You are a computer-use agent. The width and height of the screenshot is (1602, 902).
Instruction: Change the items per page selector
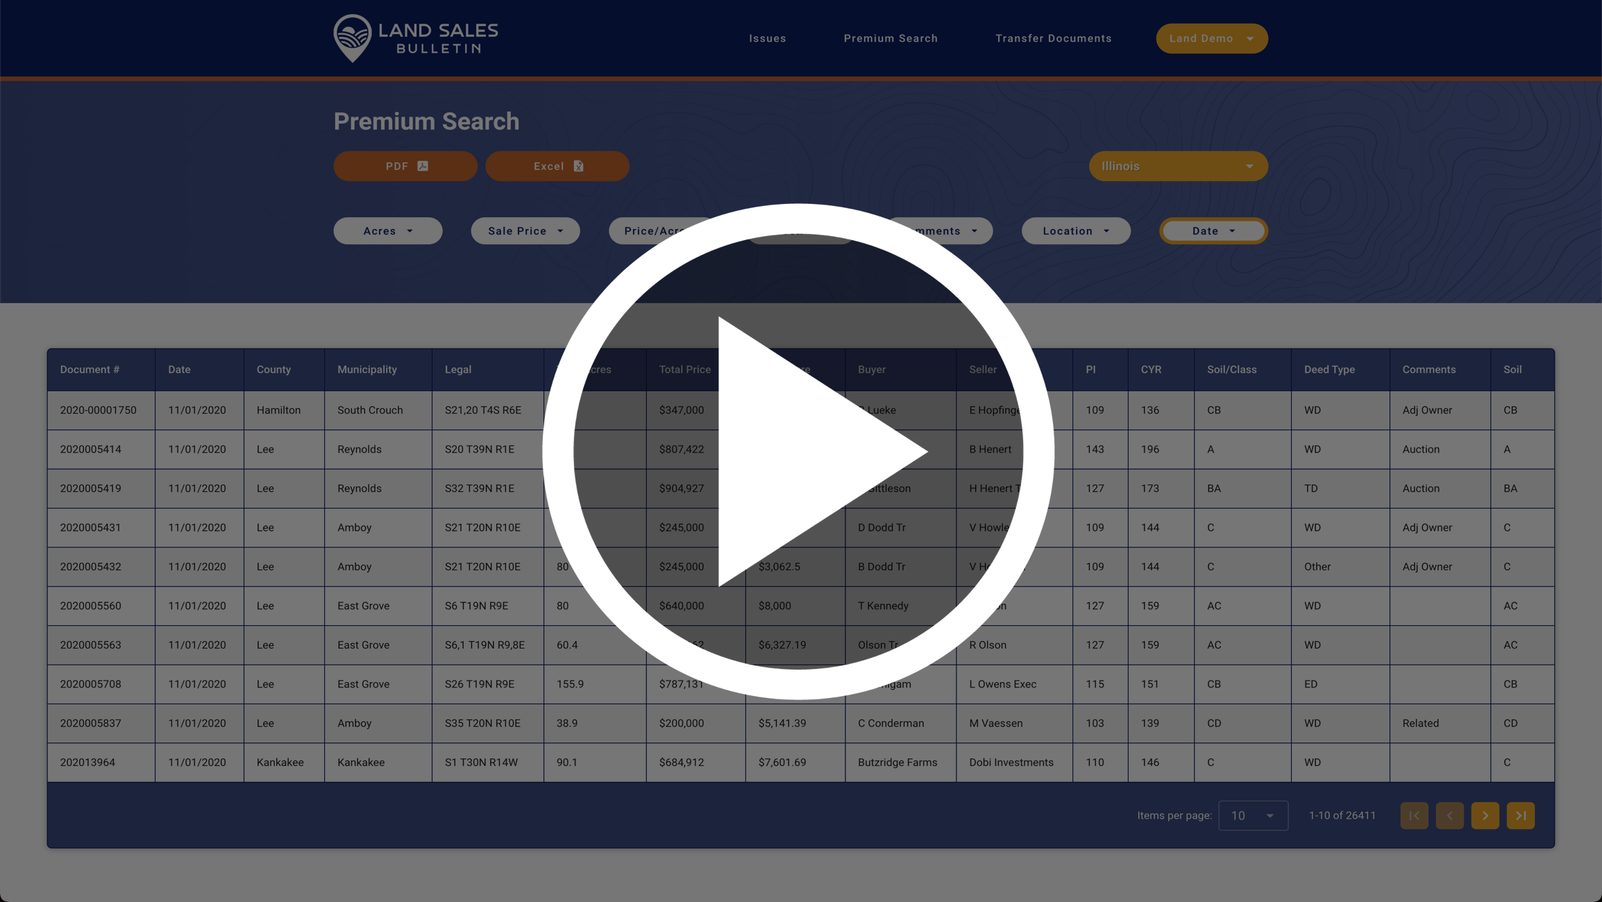tap(1253, 815)
